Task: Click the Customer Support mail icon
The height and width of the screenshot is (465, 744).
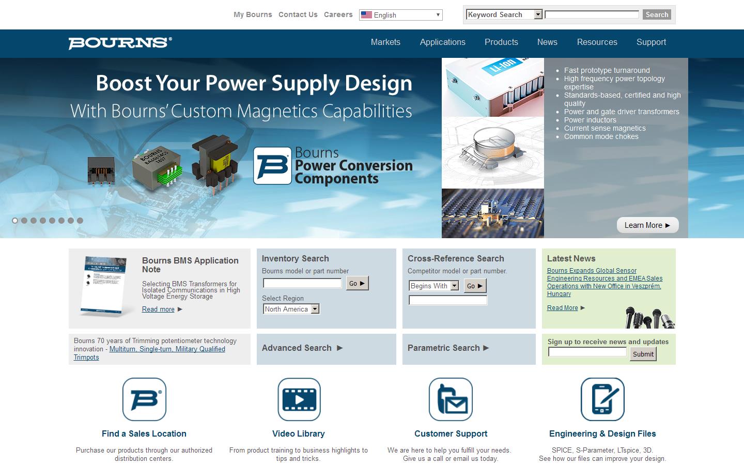Action: pyautogui.click(x=451, y=399)
